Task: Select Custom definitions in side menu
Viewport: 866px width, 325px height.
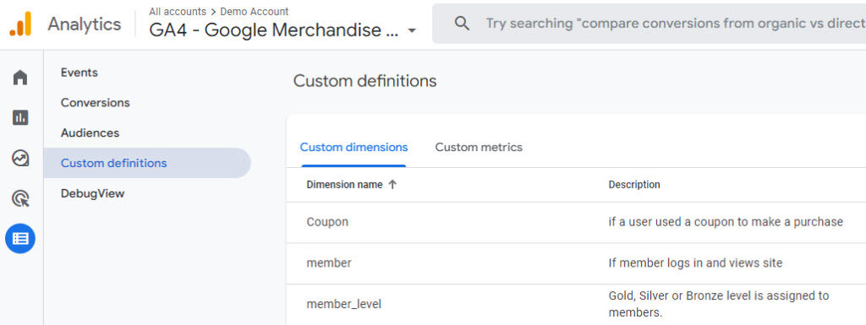Action: [147, 163]
